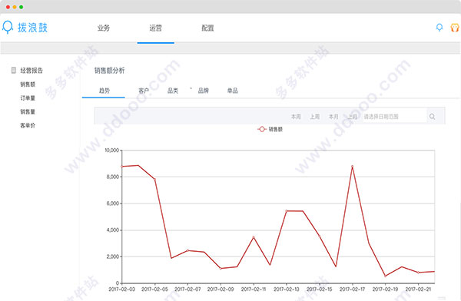The height and width of the screenshot is (301, 461).
Task: Click the 销售额分析 page heading
Action: [x=109, y=70]
